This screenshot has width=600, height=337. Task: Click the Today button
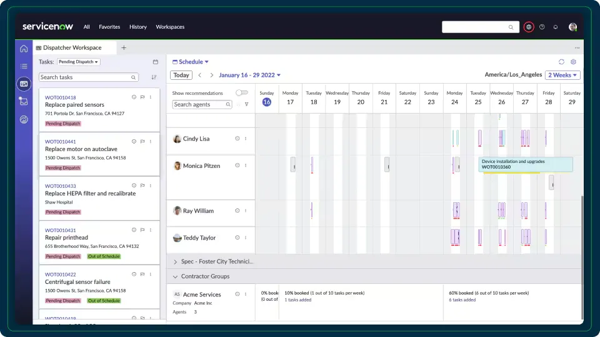[181, 75]
